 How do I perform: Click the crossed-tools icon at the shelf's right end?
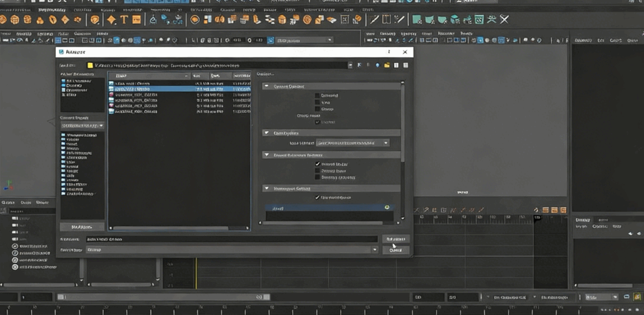pyautogui.click(x=504, y=20)
